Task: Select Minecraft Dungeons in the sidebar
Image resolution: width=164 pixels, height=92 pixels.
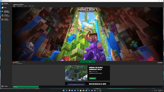Action: [x=5, y=19]
